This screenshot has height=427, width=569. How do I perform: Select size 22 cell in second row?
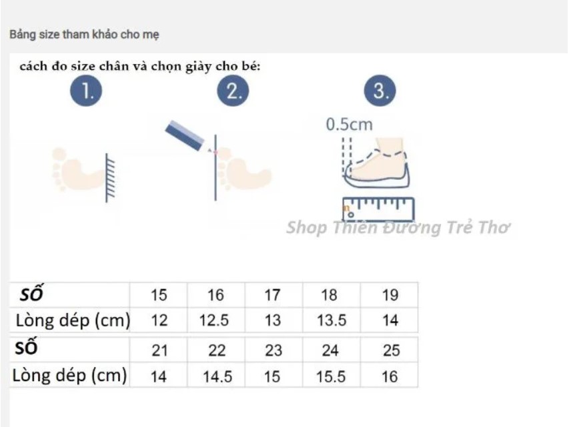coord(217,350)
